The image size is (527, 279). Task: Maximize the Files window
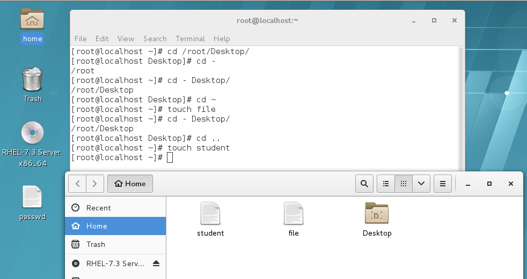(x=489, y=184)
